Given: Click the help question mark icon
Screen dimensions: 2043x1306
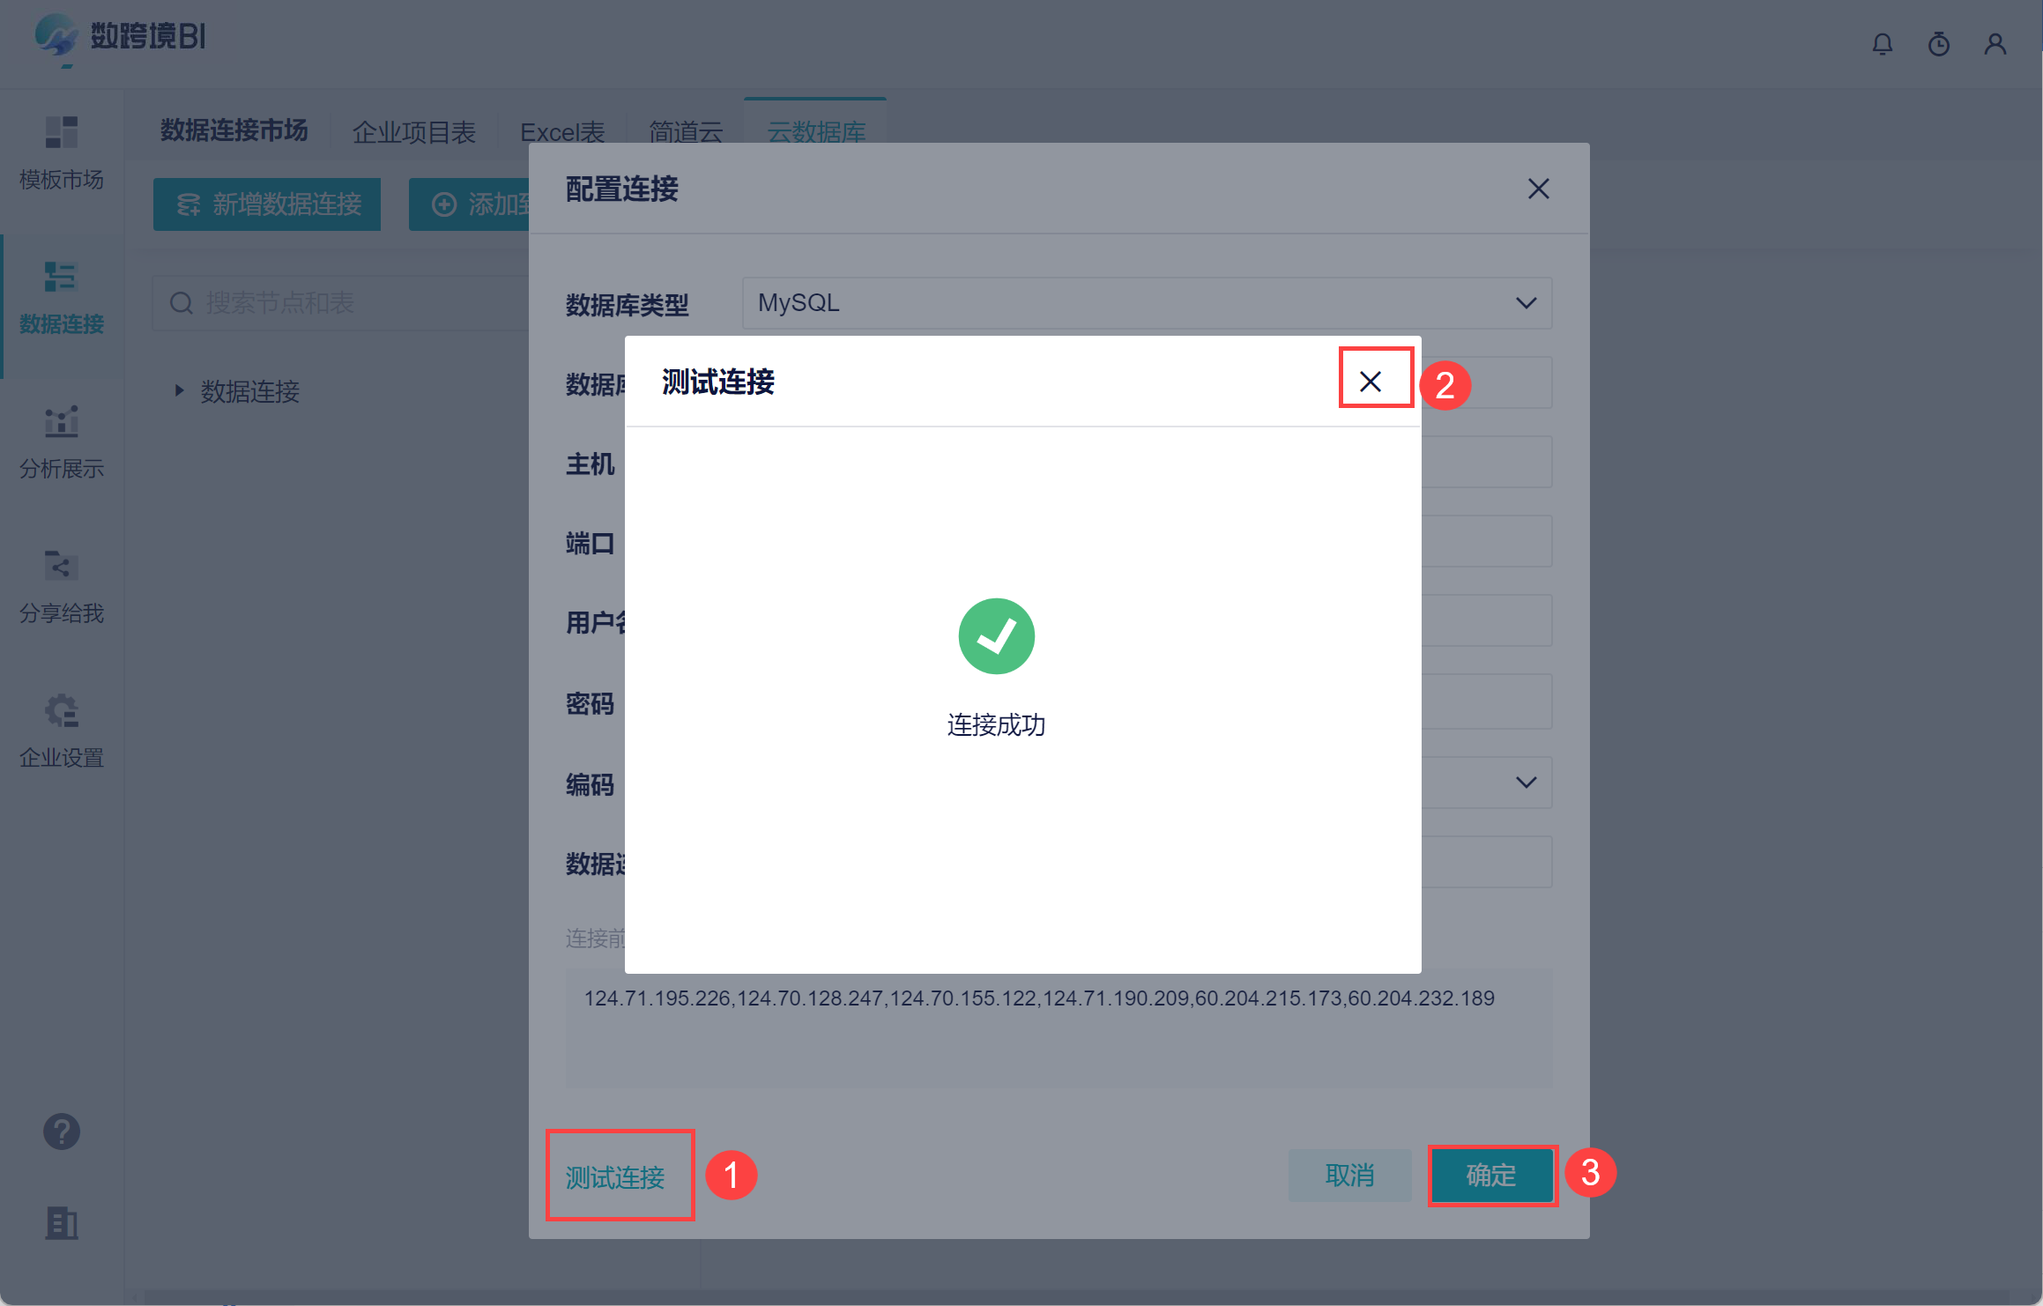Looking at the screenshot, I should pos(62,1132).
